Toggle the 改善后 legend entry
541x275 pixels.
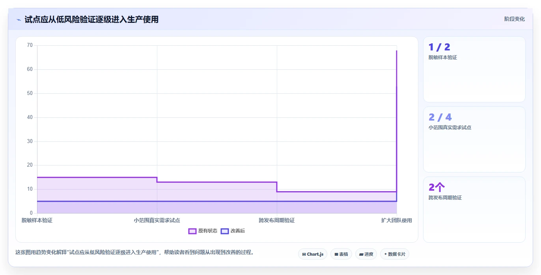click(233, 231)
